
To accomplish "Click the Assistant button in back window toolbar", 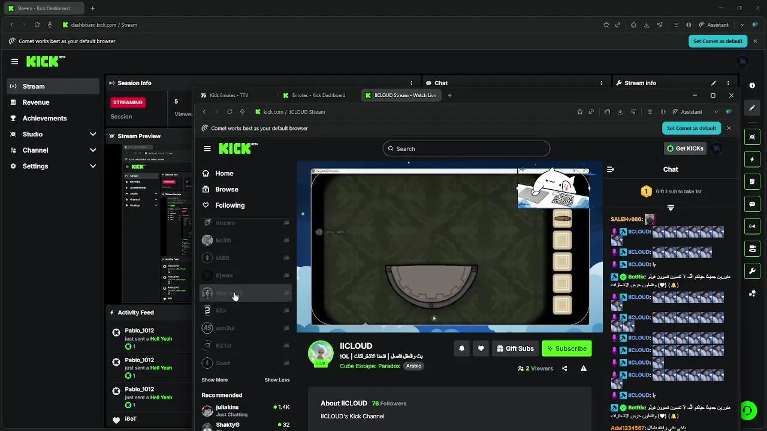I will click(714, 25).
